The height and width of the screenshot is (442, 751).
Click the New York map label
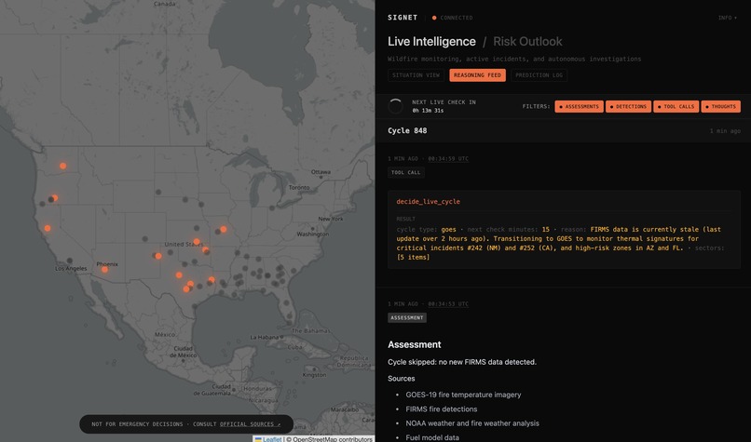[331, 219]
